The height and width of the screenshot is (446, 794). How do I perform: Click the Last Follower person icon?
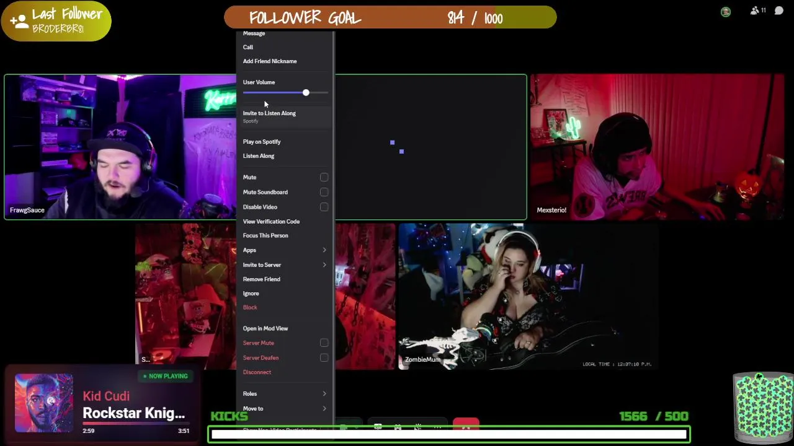[x=19, y=22]
